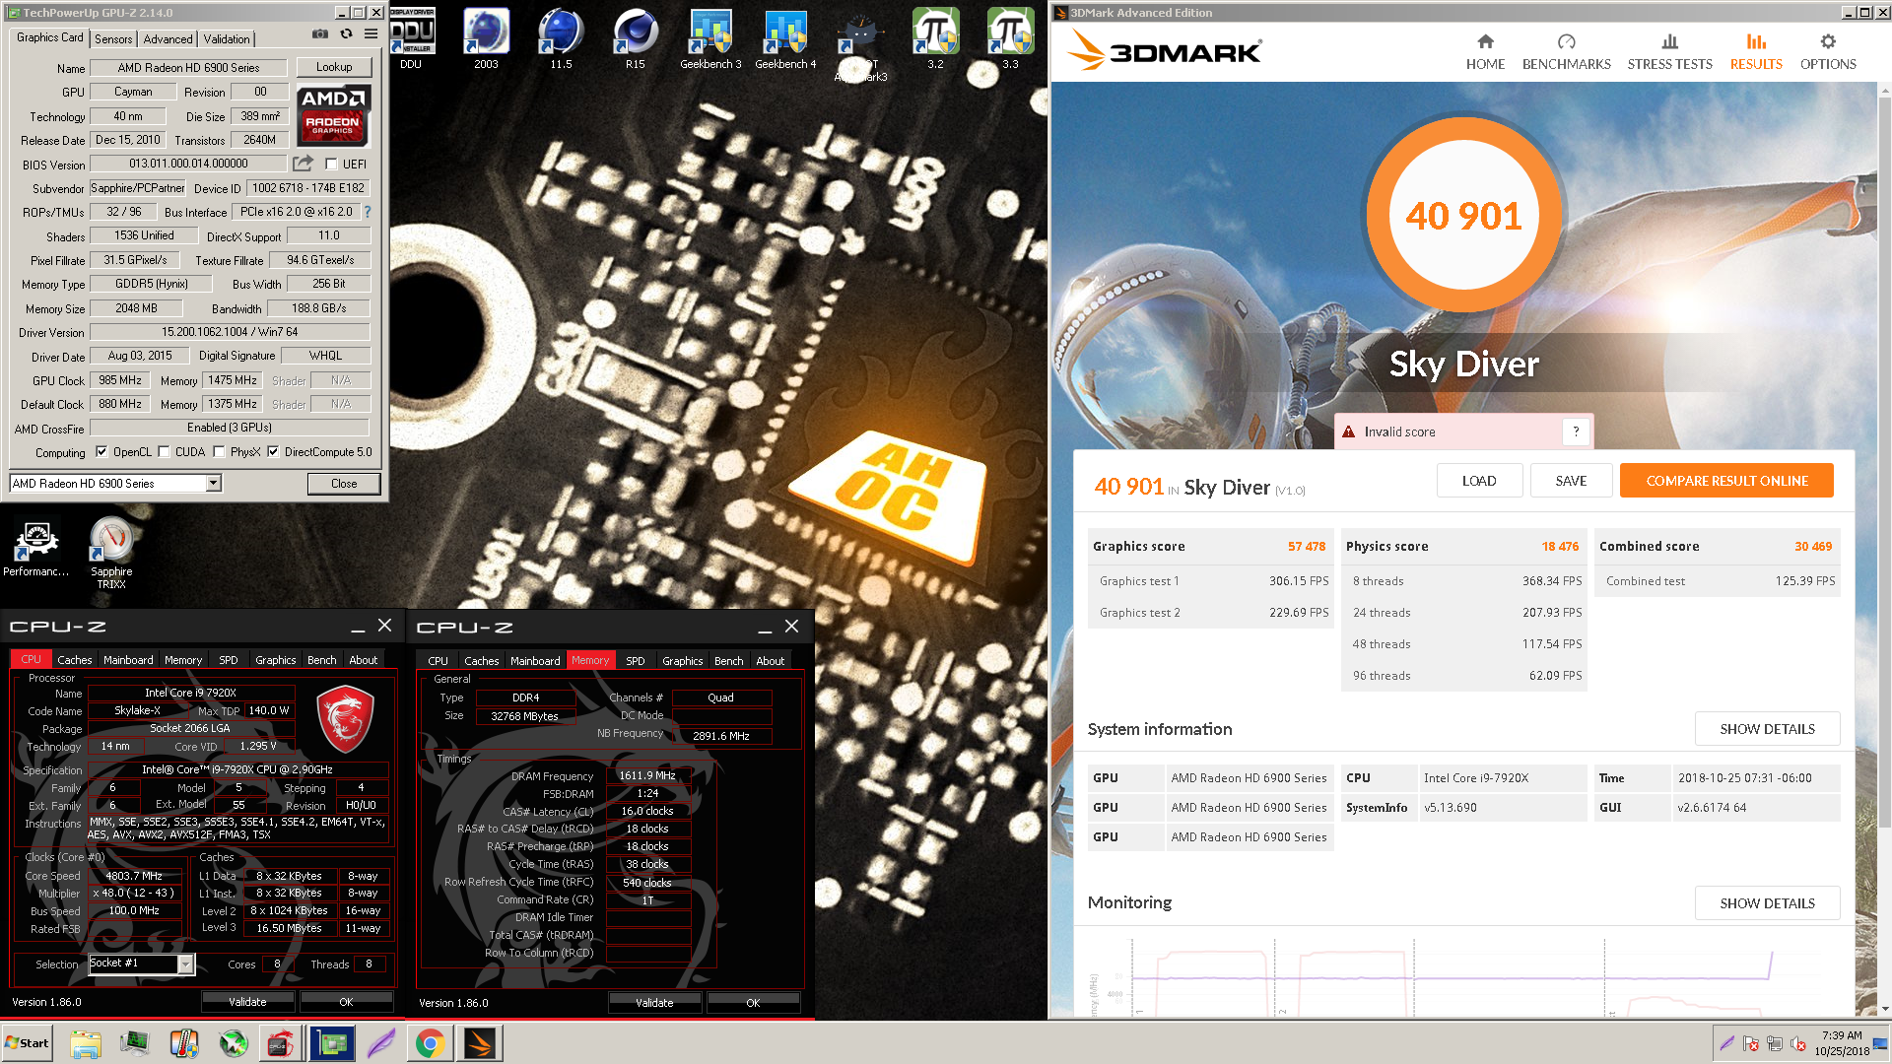The width and height of the screenshot is (1892, 1064).
Task: Click 3DMark HOME navigation icon
Action: click(1485, 51)
